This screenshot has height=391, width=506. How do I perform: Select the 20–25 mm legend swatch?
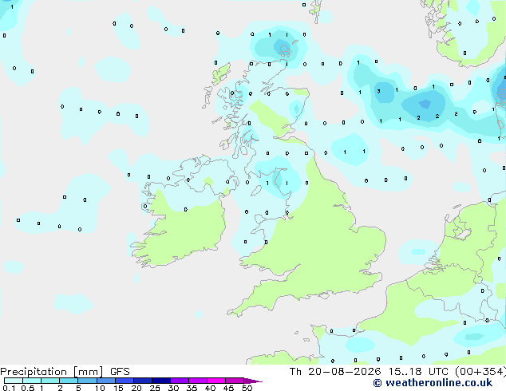[143, 381]
